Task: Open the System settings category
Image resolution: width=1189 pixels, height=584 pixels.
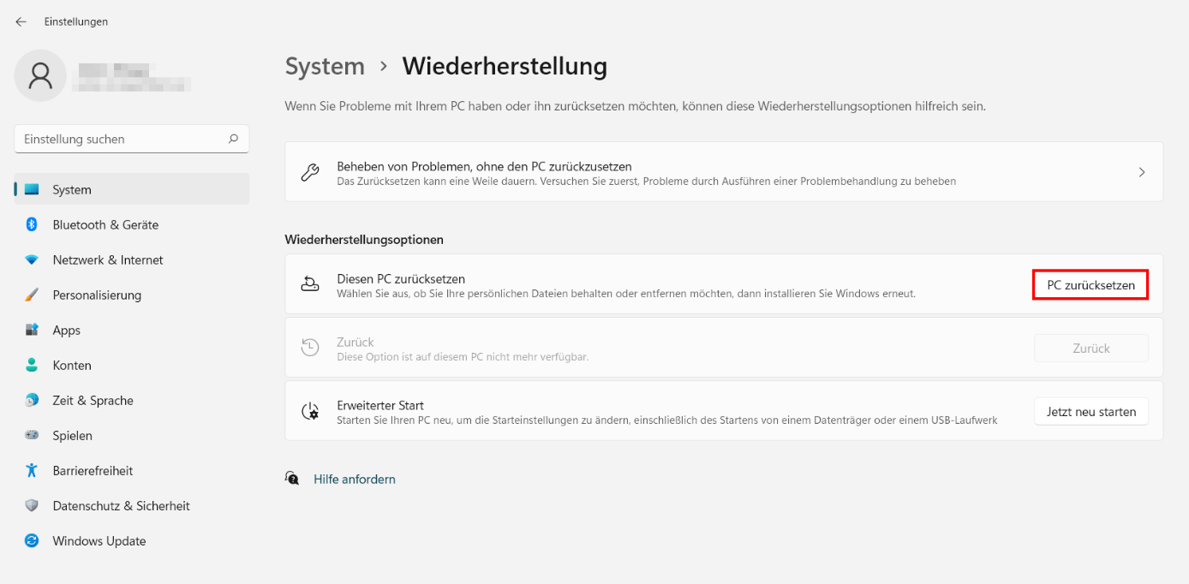Action: [x=132, y=189]
